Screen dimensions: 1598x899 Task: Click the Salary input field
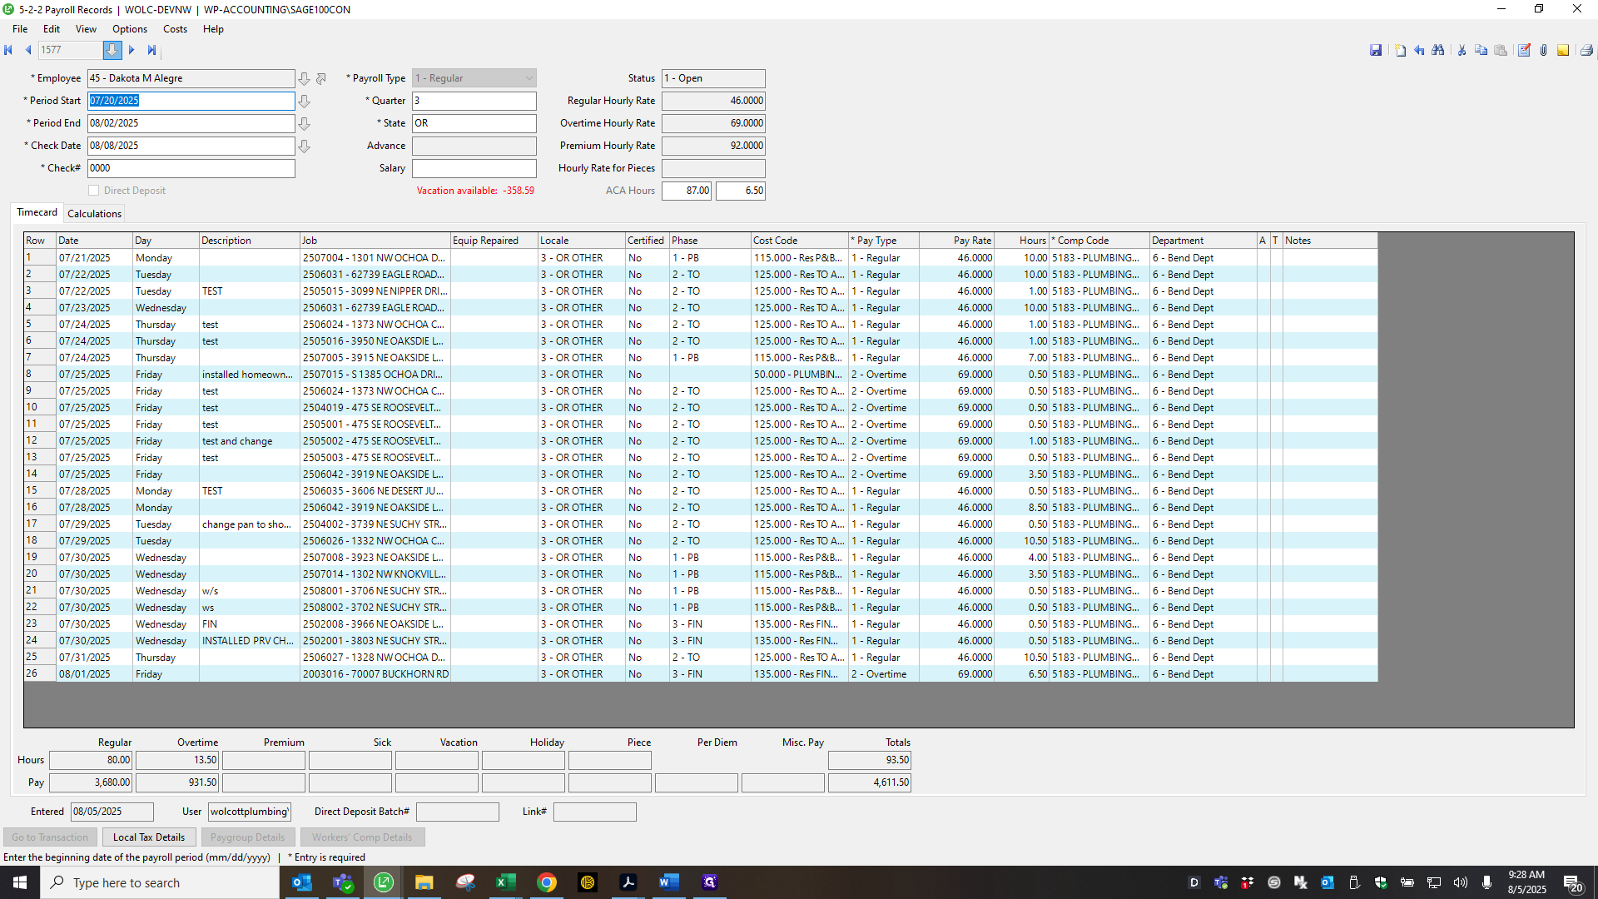tap(474, 168)
